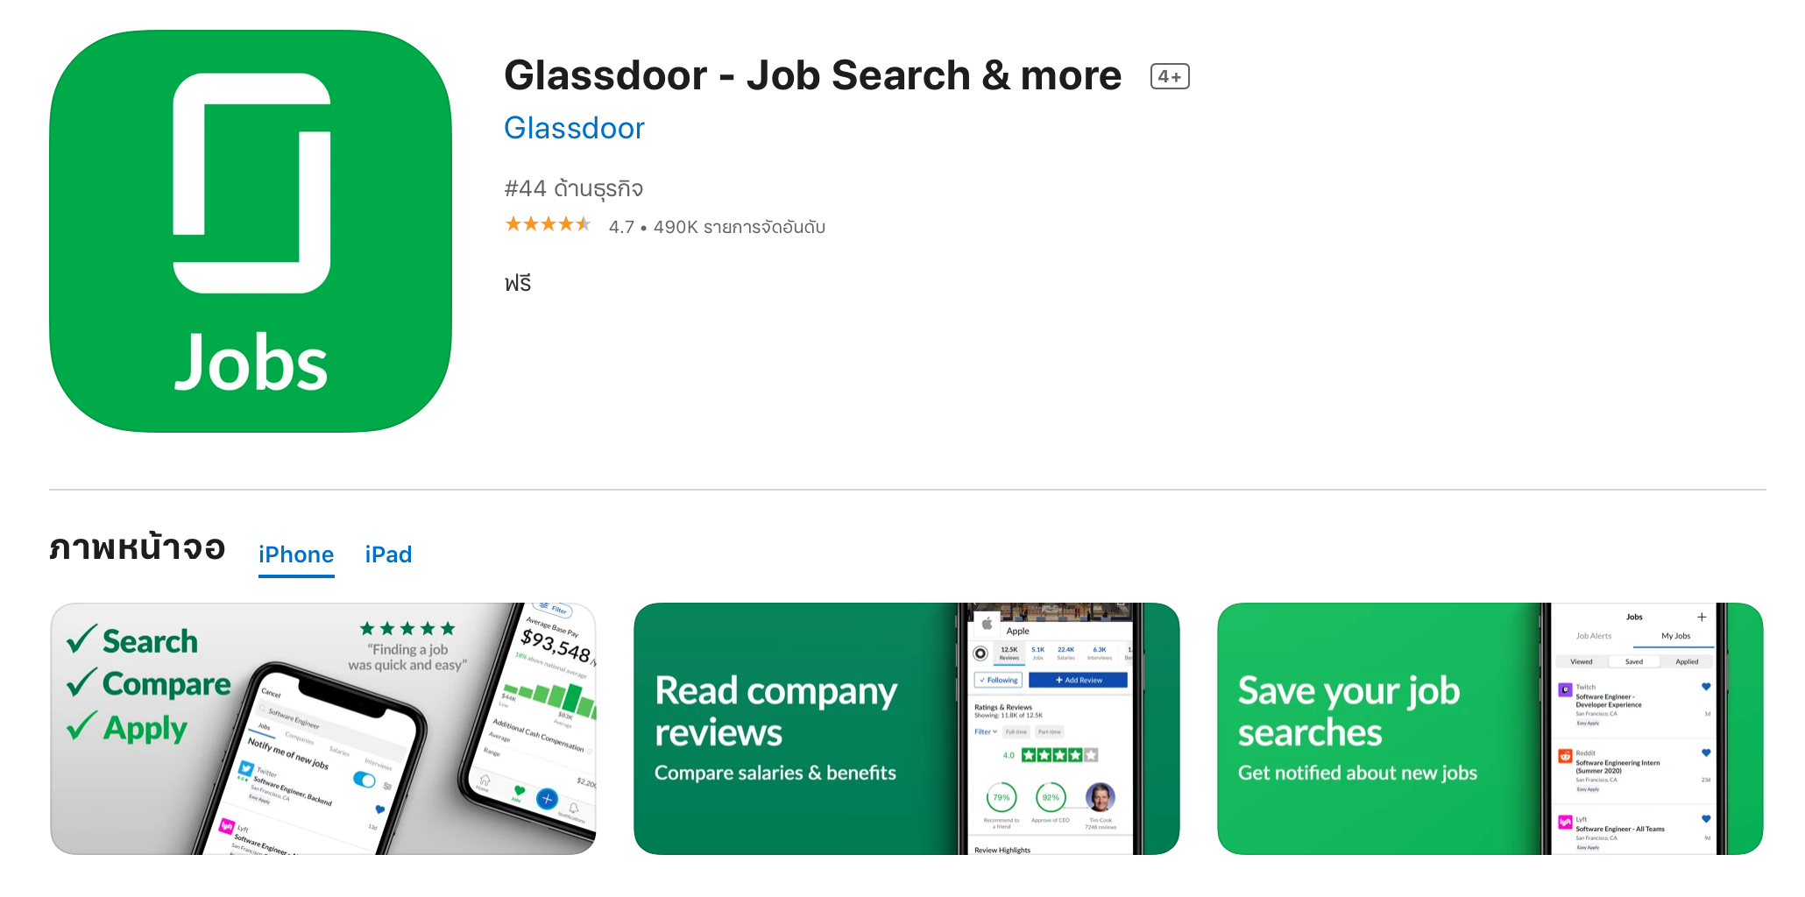Toggle the Following button on Apple page
Screen dimensions: 1805x897
[999, 681]
